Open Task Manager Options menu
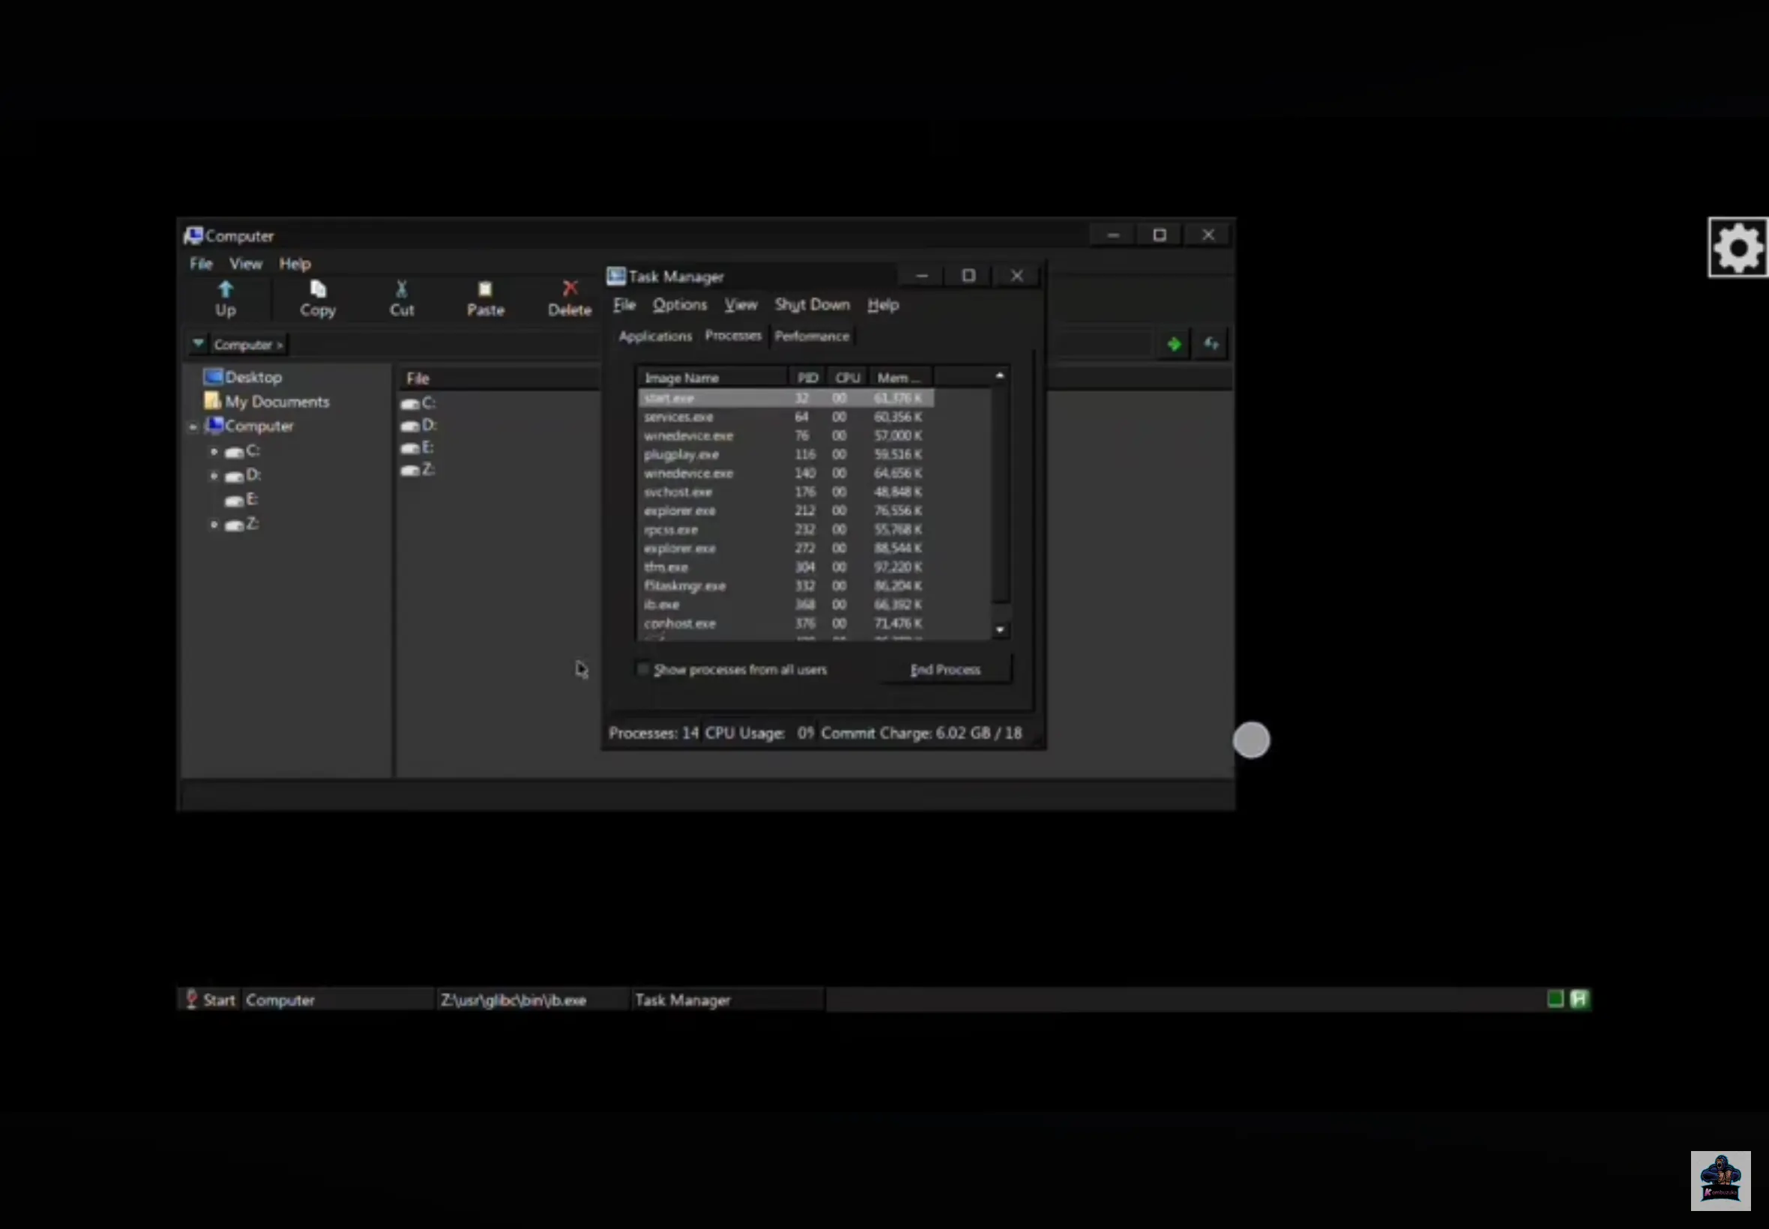This screenshot has height=1229, width=1769. [680, 305]
